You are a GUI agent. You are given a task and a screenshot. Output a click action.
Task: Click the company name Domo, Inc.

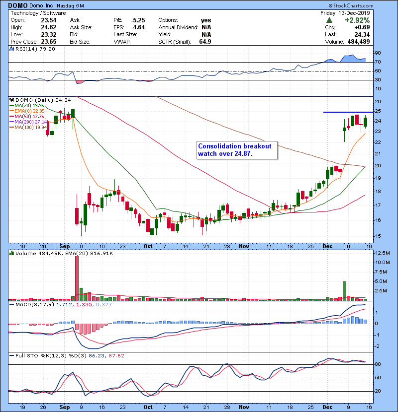coord(42,5)
